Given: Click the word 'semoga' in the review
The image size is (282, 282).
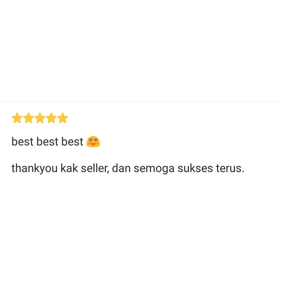Looking at the screenshot, I should pyautogui.click(x=154, y=169).
